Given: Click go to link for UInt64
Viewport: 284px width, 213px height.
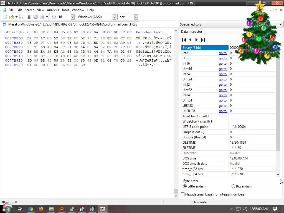Looking at the screenshot, I should click(223, 100).
